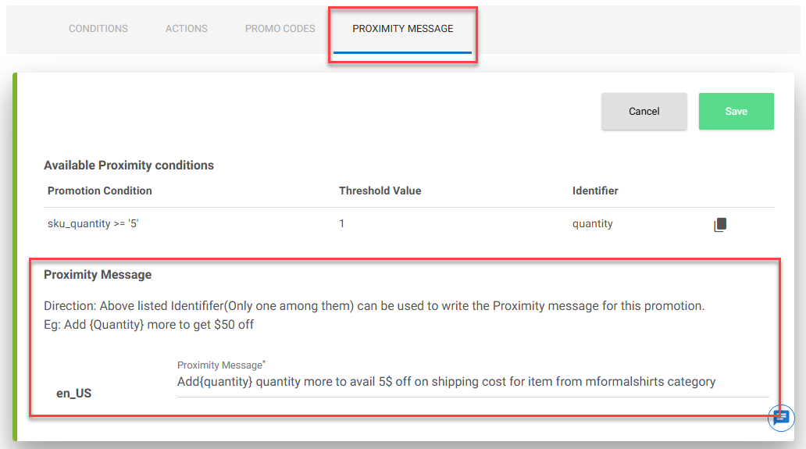The height and width of the screenshot is (449, 806).
Task: Click the quantity identifier text
Action: pyautogui.click(x=593, y=223)
